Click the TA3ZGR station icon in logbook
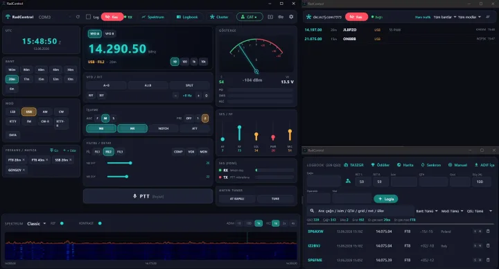This screenshot has height=269, width=499. 346,165
